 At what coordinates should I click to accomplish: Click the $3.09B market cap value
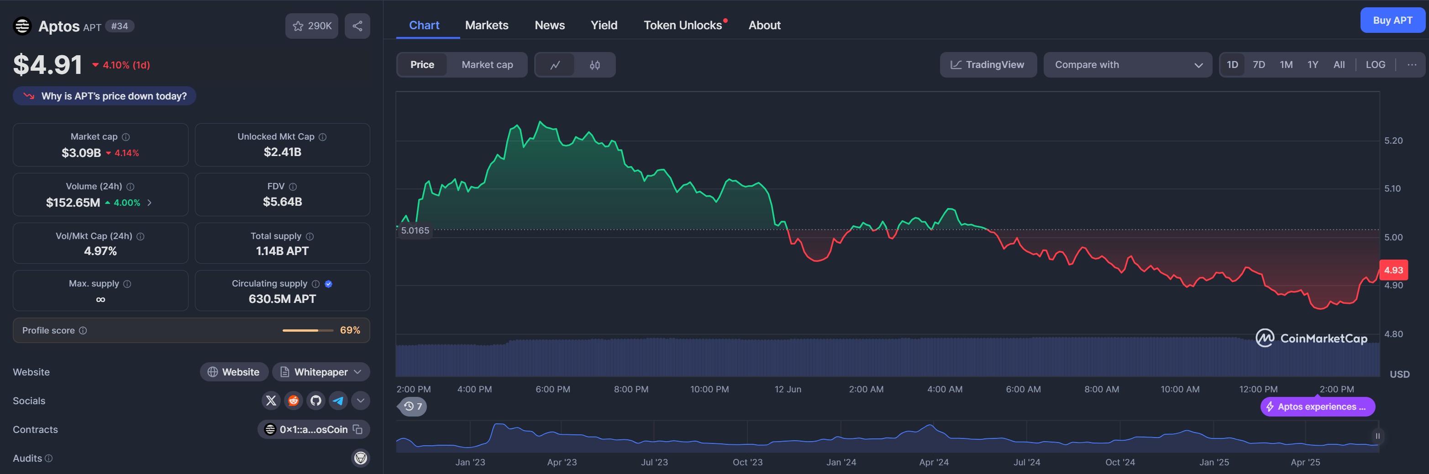[81, 153]
